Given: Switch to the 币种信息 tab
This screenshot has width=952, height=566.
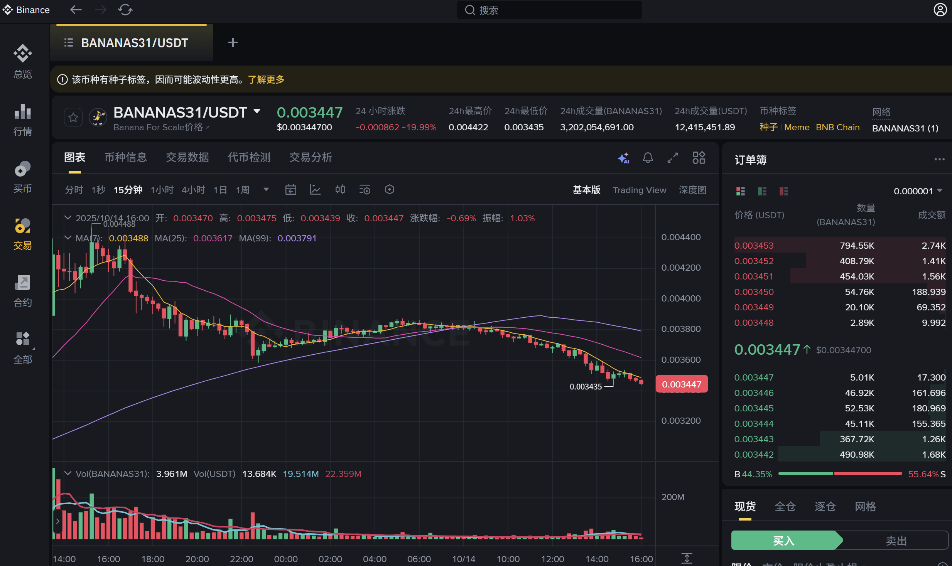Looking at the screenshot, I should [x=126, y=157].
